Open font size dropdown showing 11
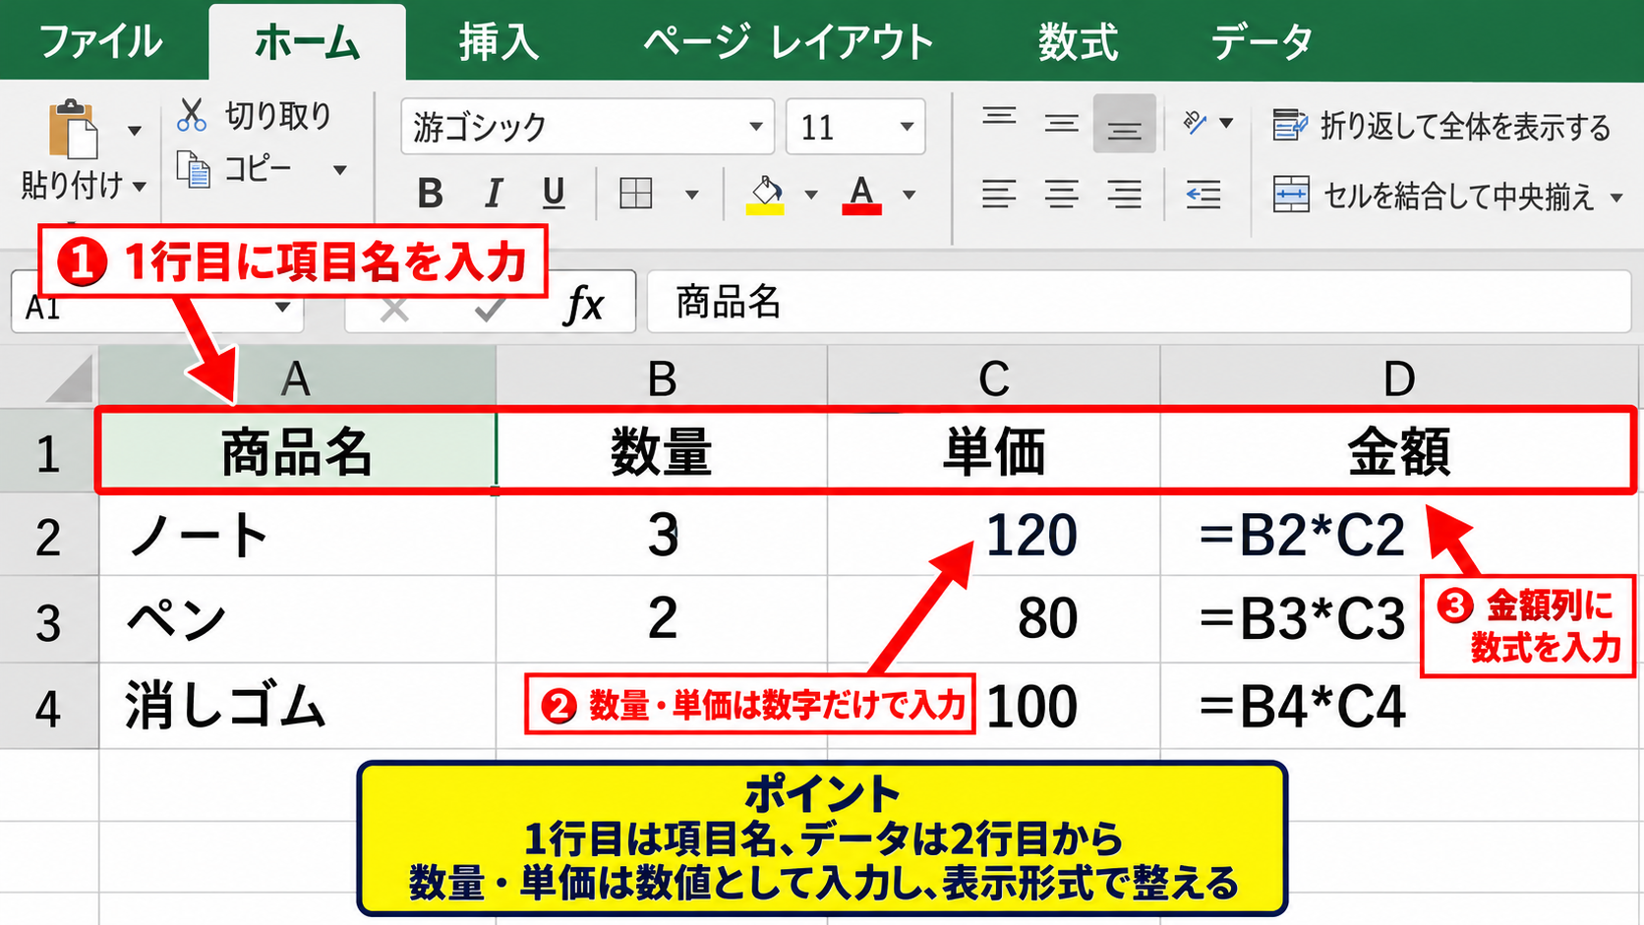The width and height of the screenshot is (1644, 925). (x=907, y=126)
